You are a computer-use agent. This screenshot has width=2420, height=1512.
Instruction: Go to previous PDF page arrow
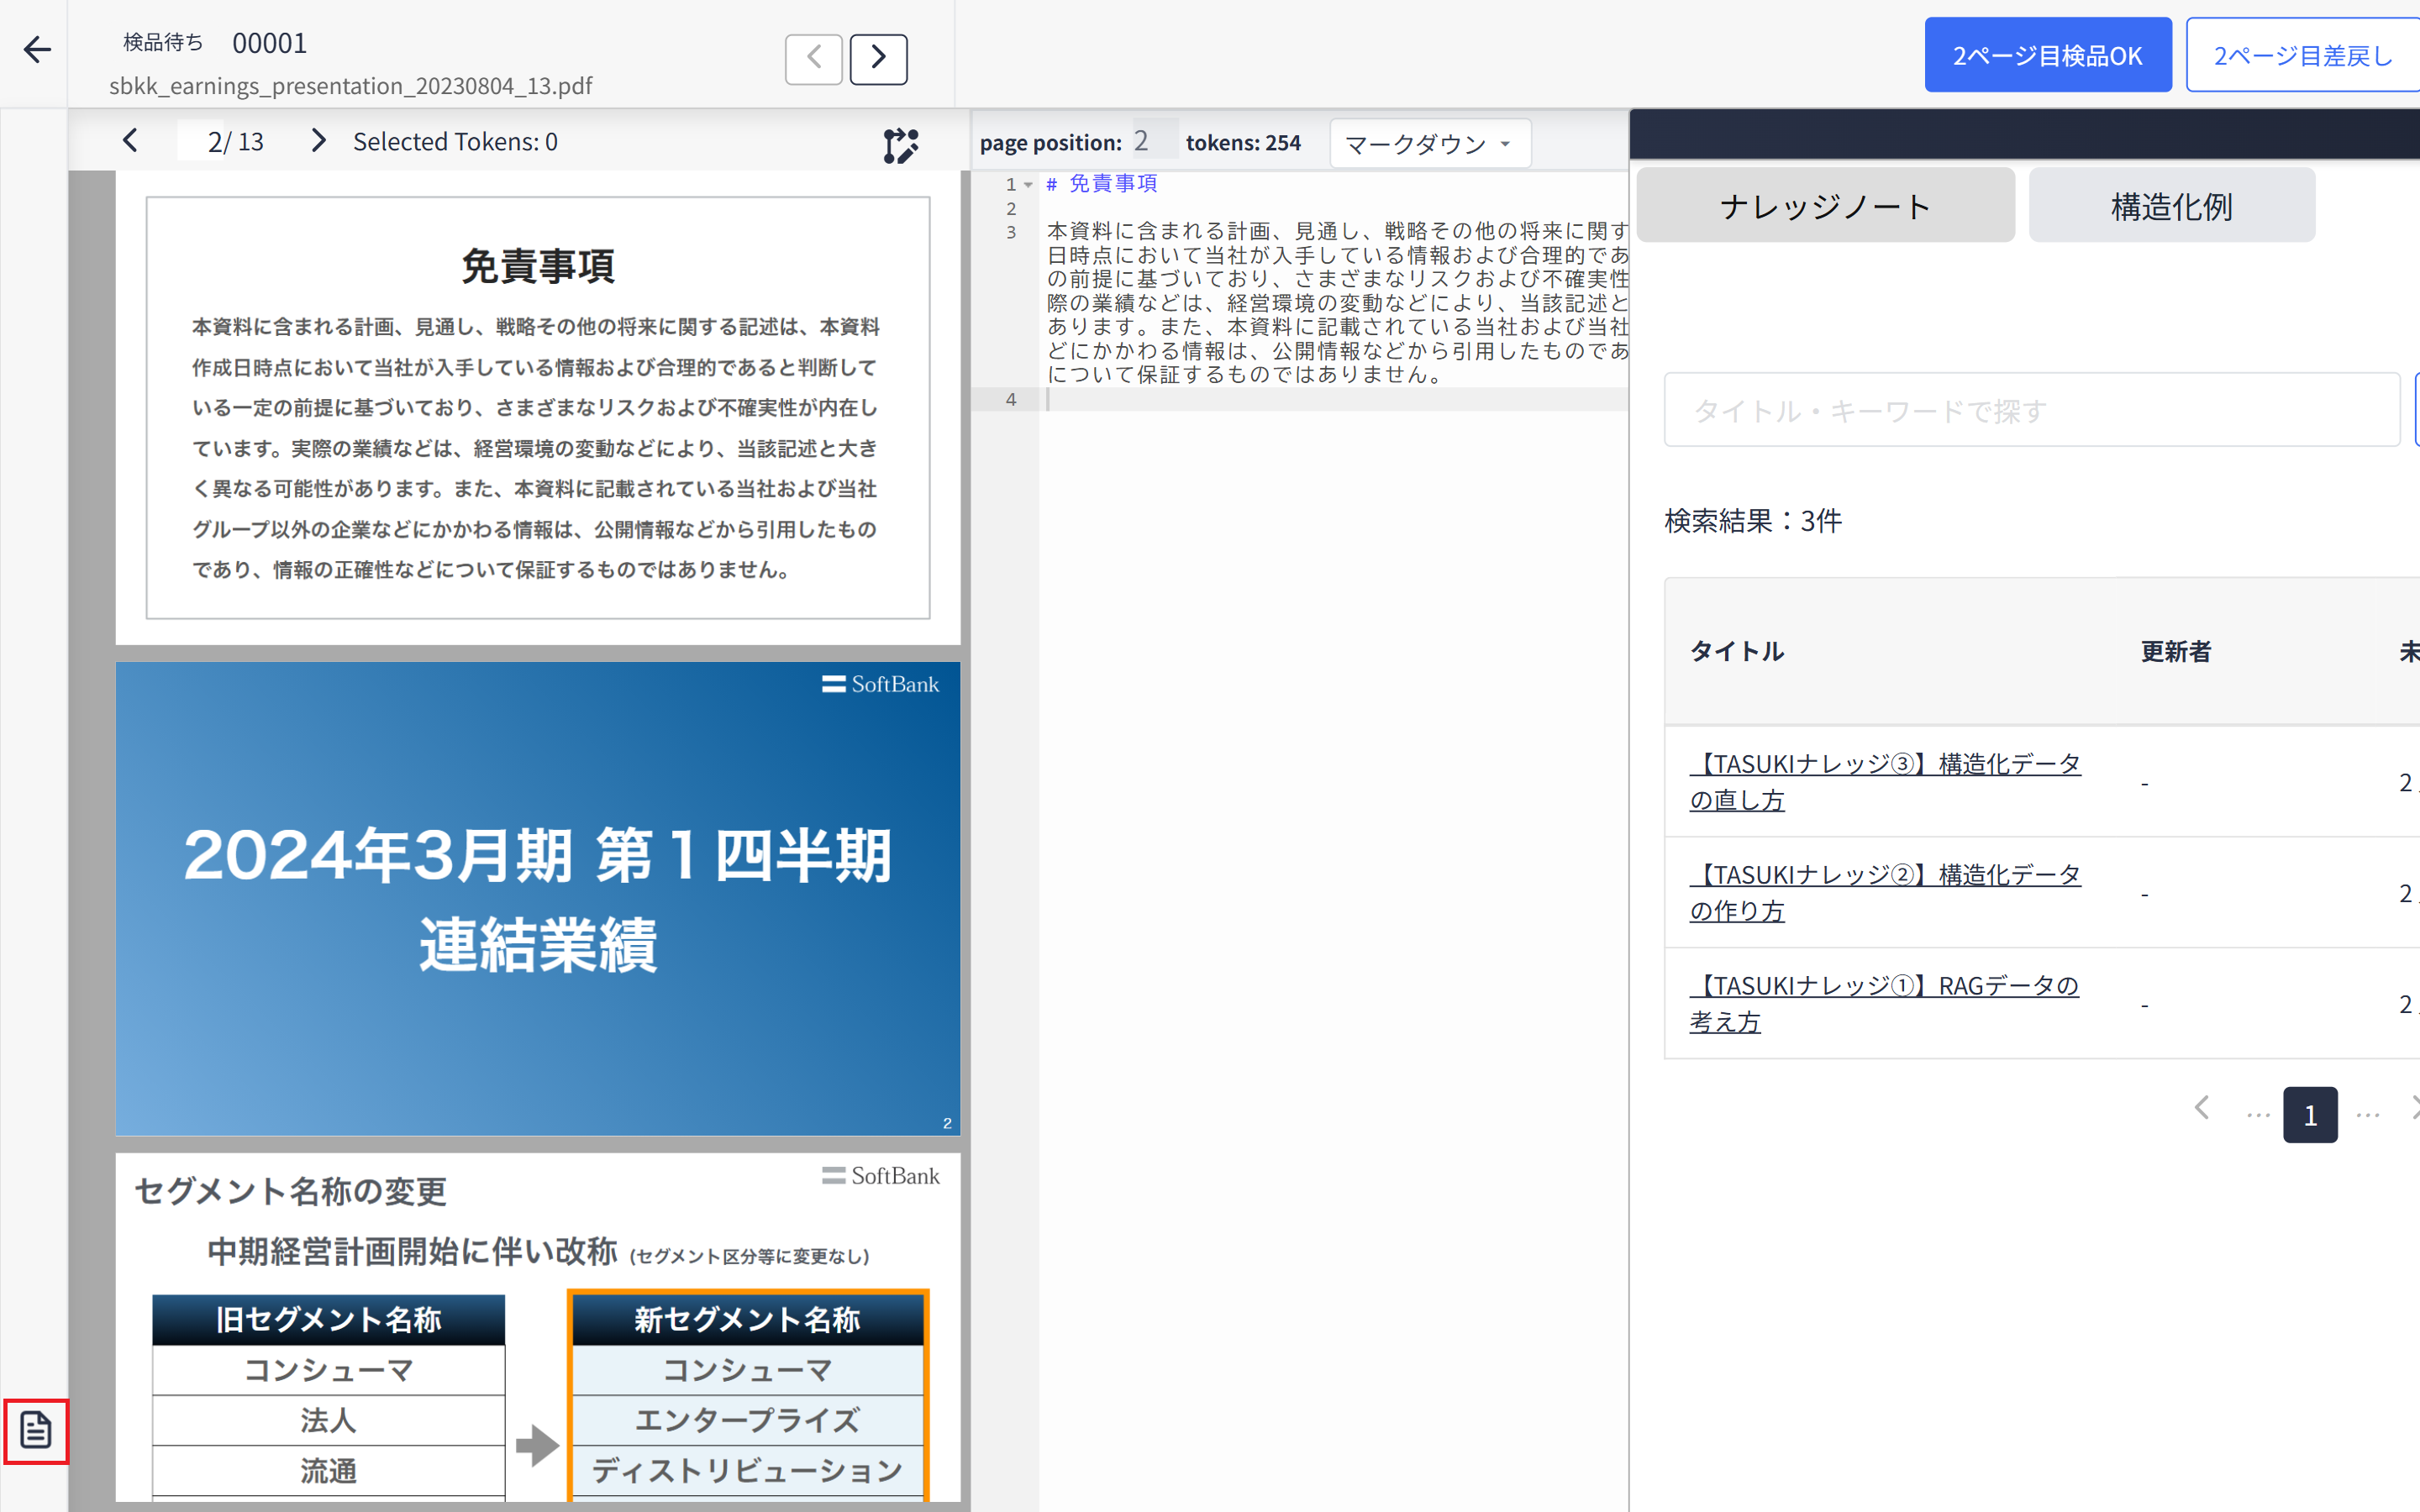click(x=130, y=141)
